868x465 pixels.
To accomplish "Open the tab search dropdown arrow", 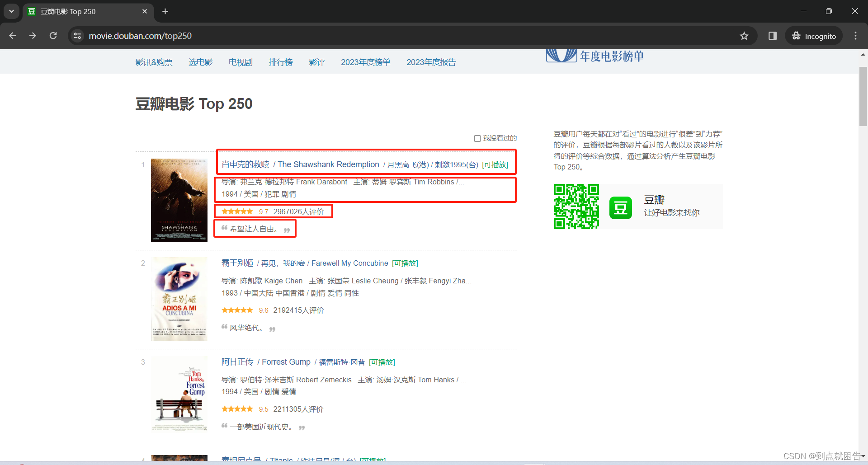I will click(11, 11).
